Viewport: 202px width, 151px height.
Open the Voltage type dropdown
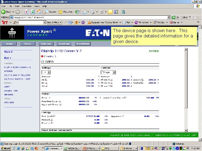(x=46, y=72)
